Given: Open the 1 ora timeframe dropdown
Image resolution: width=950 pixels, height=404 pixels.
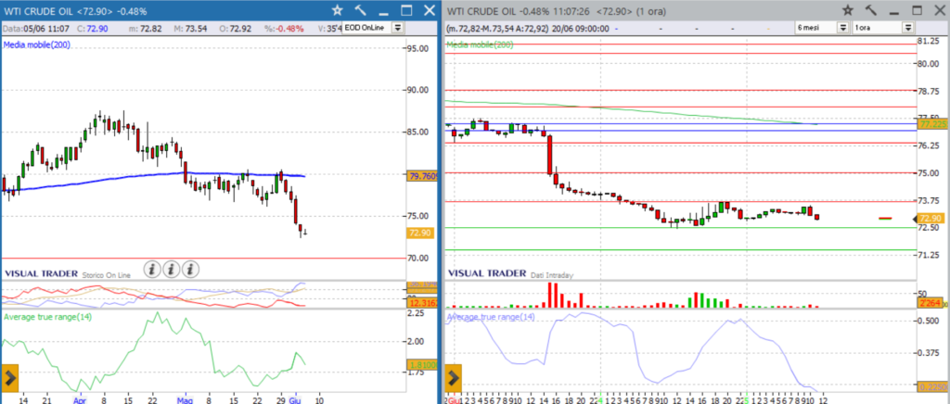Looking at the screenshot, I should click(x=907, y=27).
